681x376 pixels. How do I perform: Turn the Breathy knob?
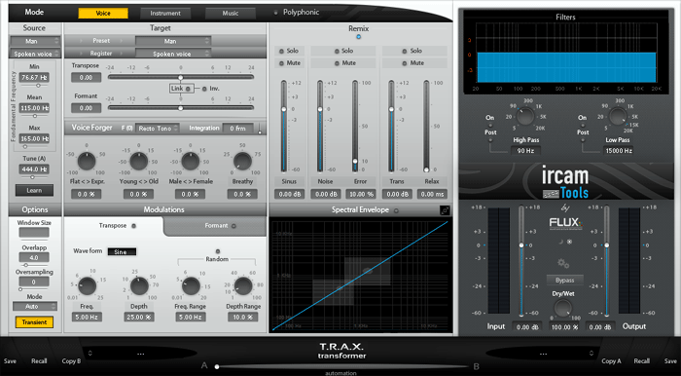point(242,162)
